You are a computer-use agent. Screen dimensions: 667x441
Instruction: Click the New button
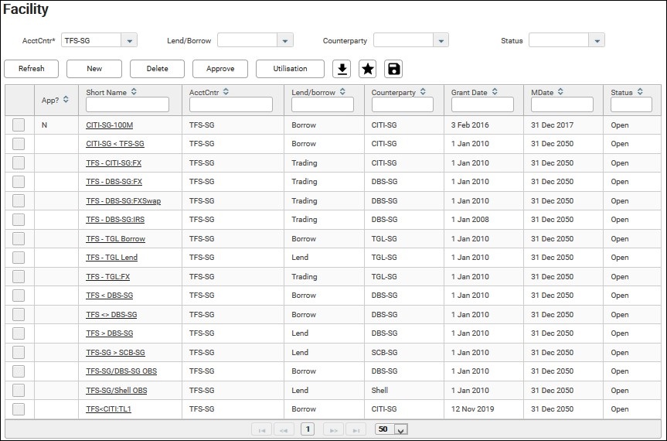[94, 69]
